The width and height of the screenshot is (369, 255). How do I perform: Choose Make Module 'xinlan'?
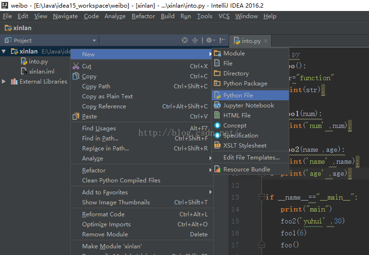tap(142, 246)
